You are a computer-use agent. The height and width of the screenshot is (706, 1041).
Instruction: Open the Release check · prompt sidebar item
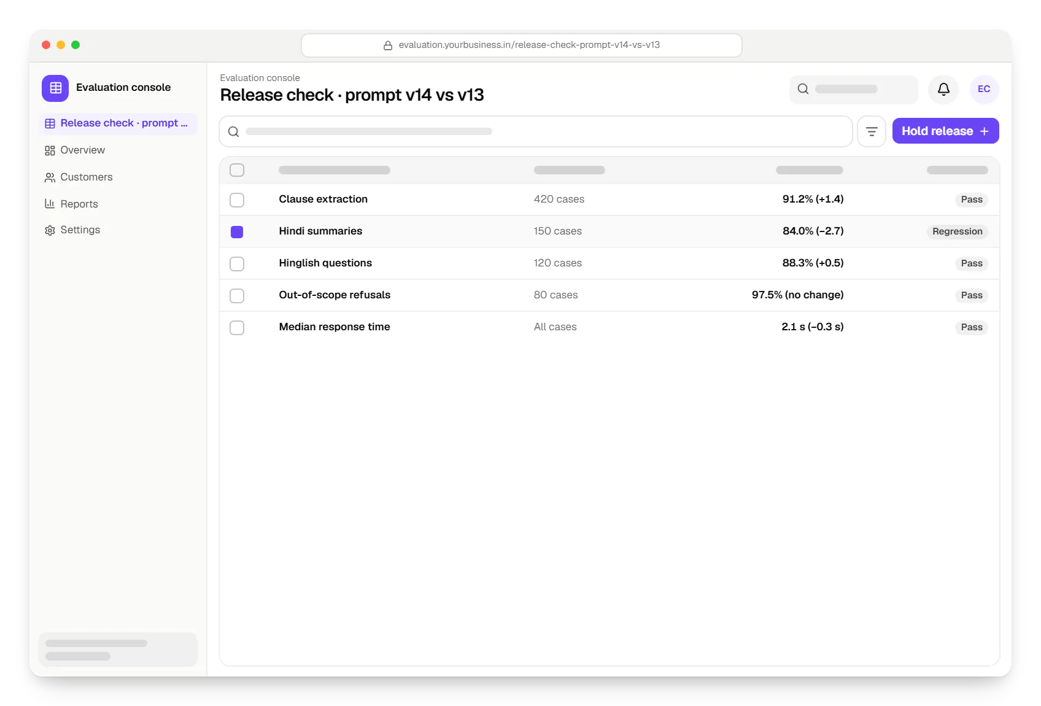pos(117,123)
